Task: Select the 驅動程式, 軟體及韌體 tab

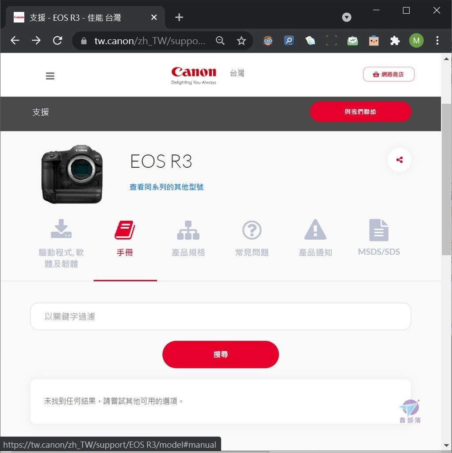Action: click(61, 243)
